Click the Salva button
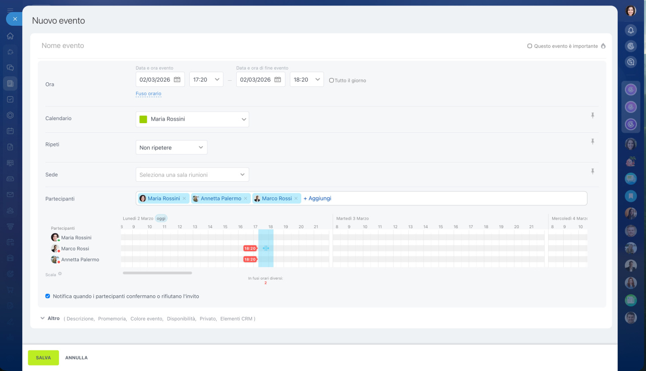 click(43, 358)
